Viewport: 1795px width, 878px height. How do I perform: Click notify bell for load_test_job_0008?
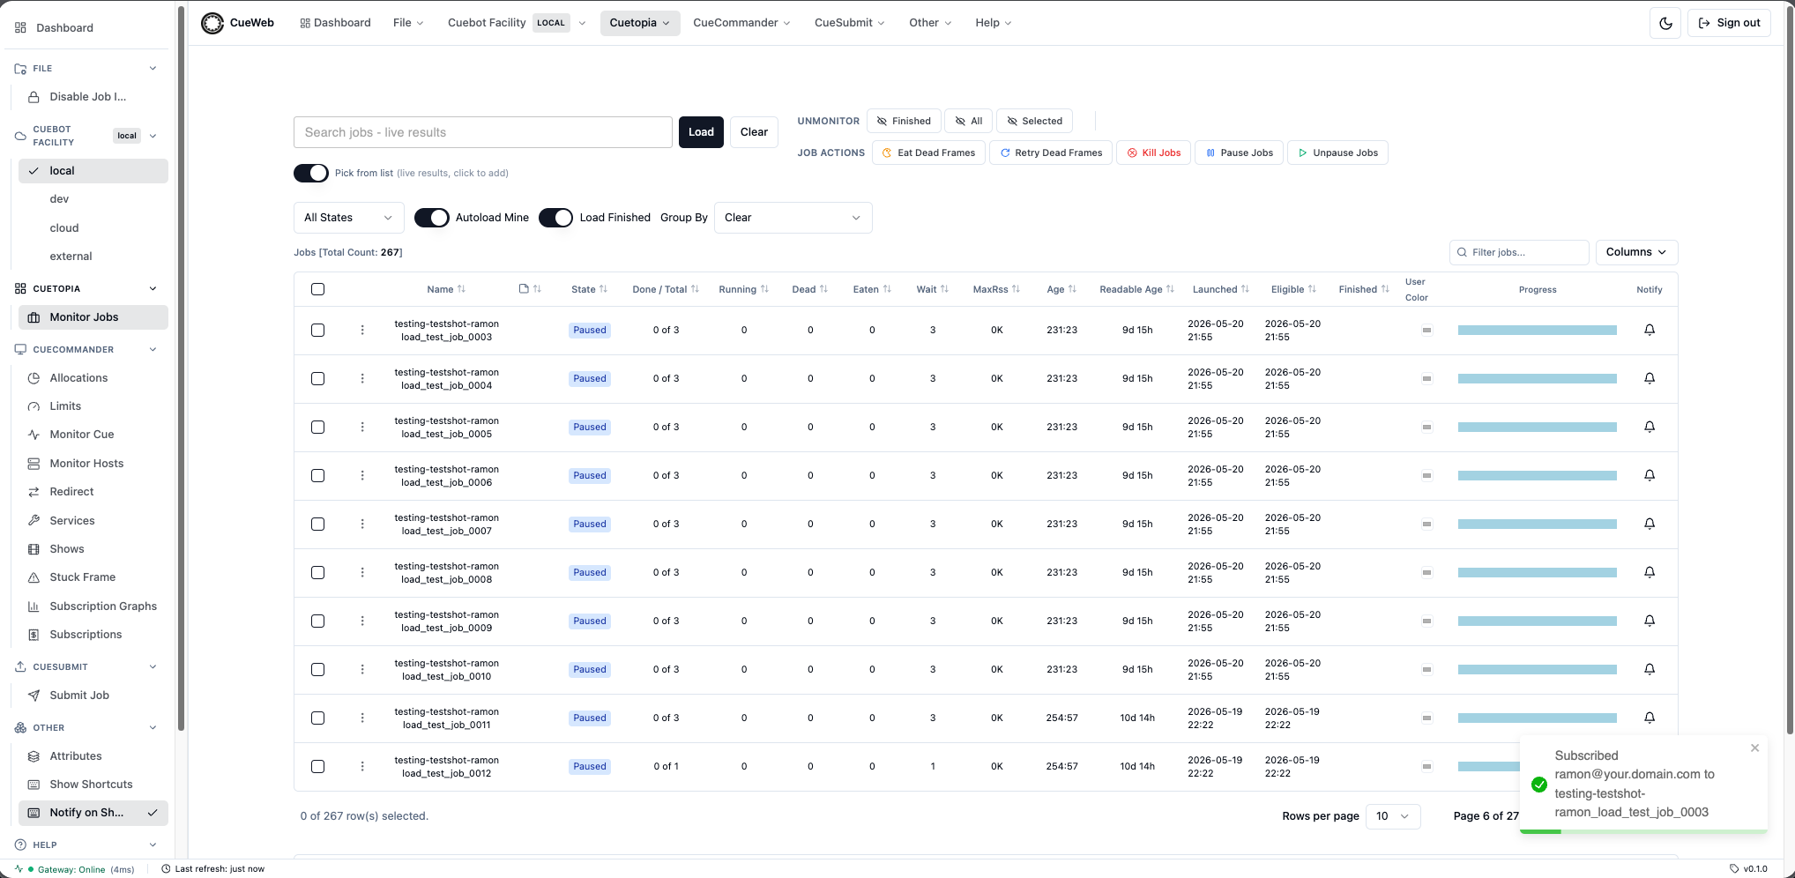coord(1650,572)
